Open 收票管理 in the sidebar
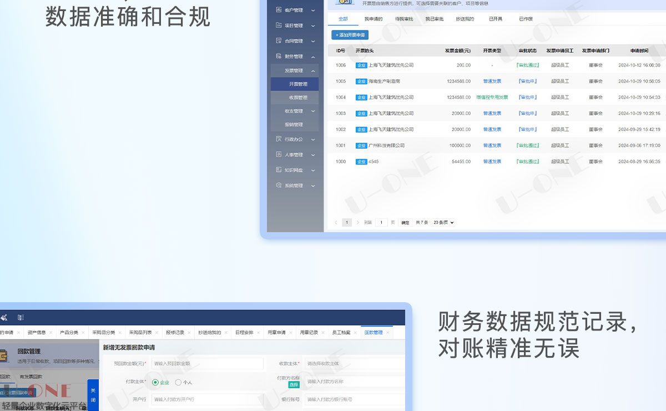Viewport: 666px width, 411px height. point(298,98)
